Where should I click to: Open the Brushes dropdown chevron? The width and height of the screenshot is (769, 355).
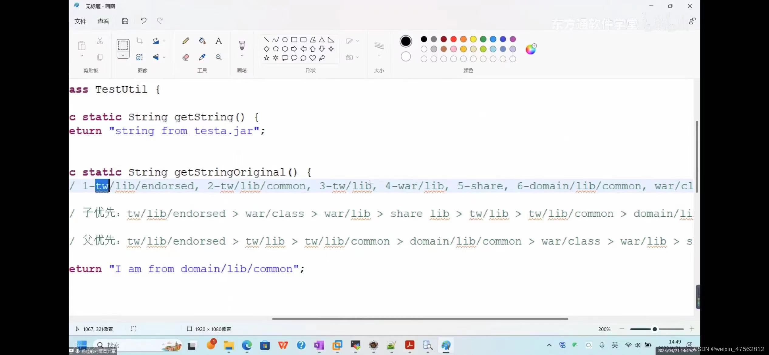(x=242, y=56)
